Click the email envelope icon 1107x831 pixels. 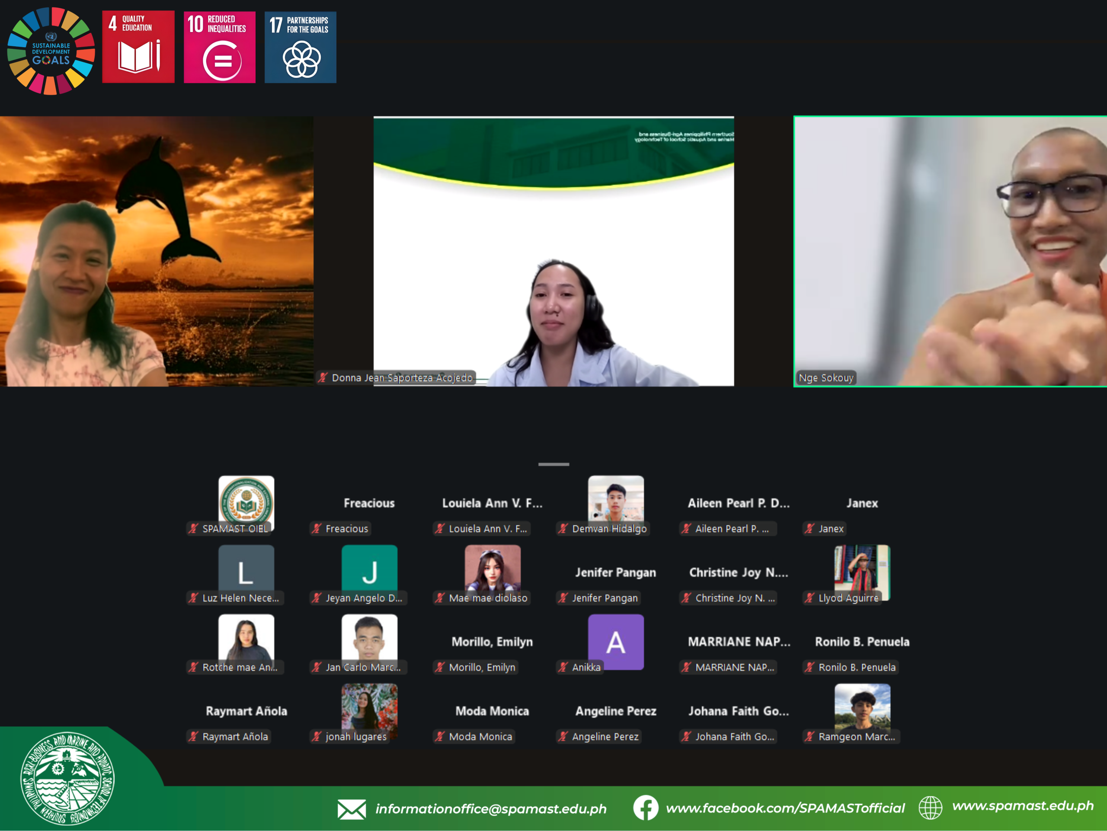(351, 809)
